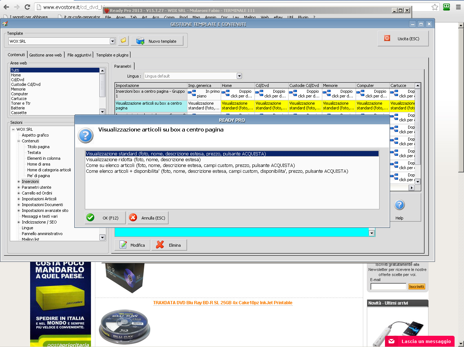This screenshot has width=464, height=347.
Task: Click the green checkmark OK icon
Action: (90, 217)
